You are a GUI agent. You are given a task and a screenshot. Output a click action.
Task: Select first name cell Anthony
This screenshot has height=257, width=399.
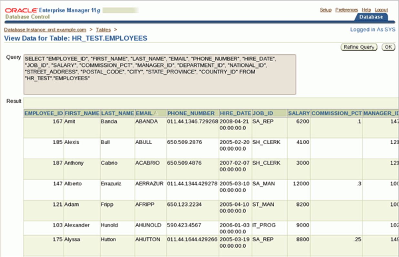point(74,163)
